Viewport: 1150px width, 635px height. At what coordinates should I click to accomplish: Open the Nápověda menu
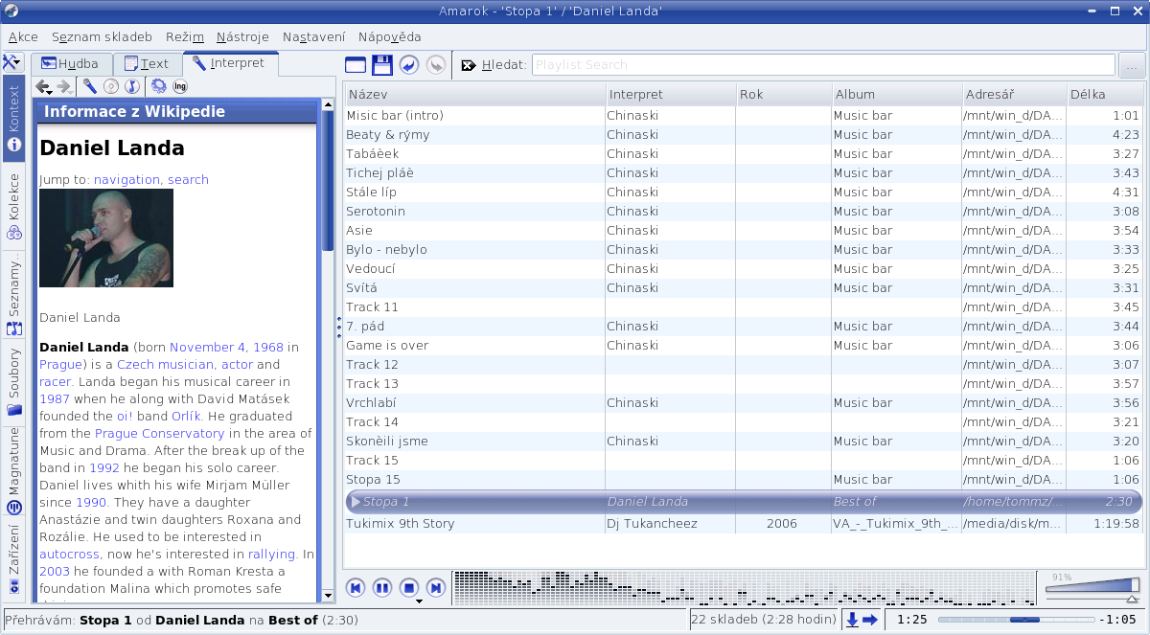[x=389, y=36]
